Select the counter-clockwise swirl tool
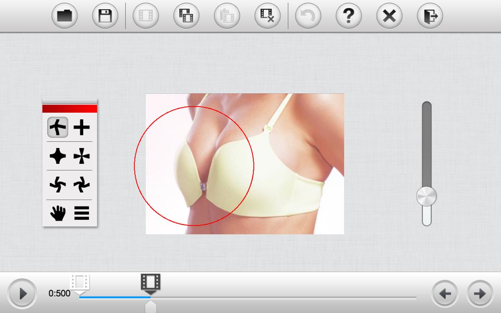This screenshot has width=501, height=313. (x=58, y=185)
